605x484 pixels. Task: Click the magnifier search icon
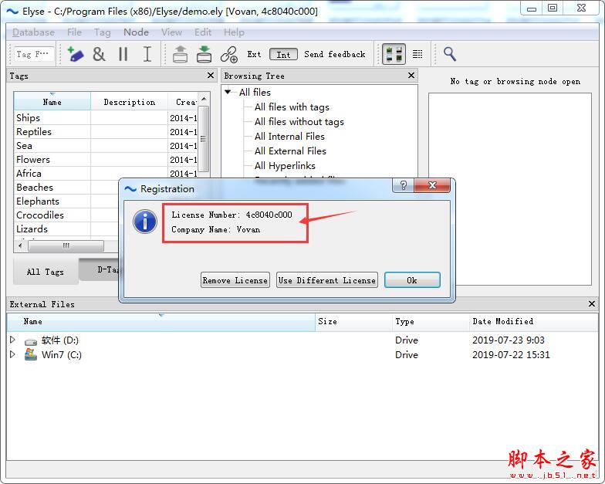point(449,54)
